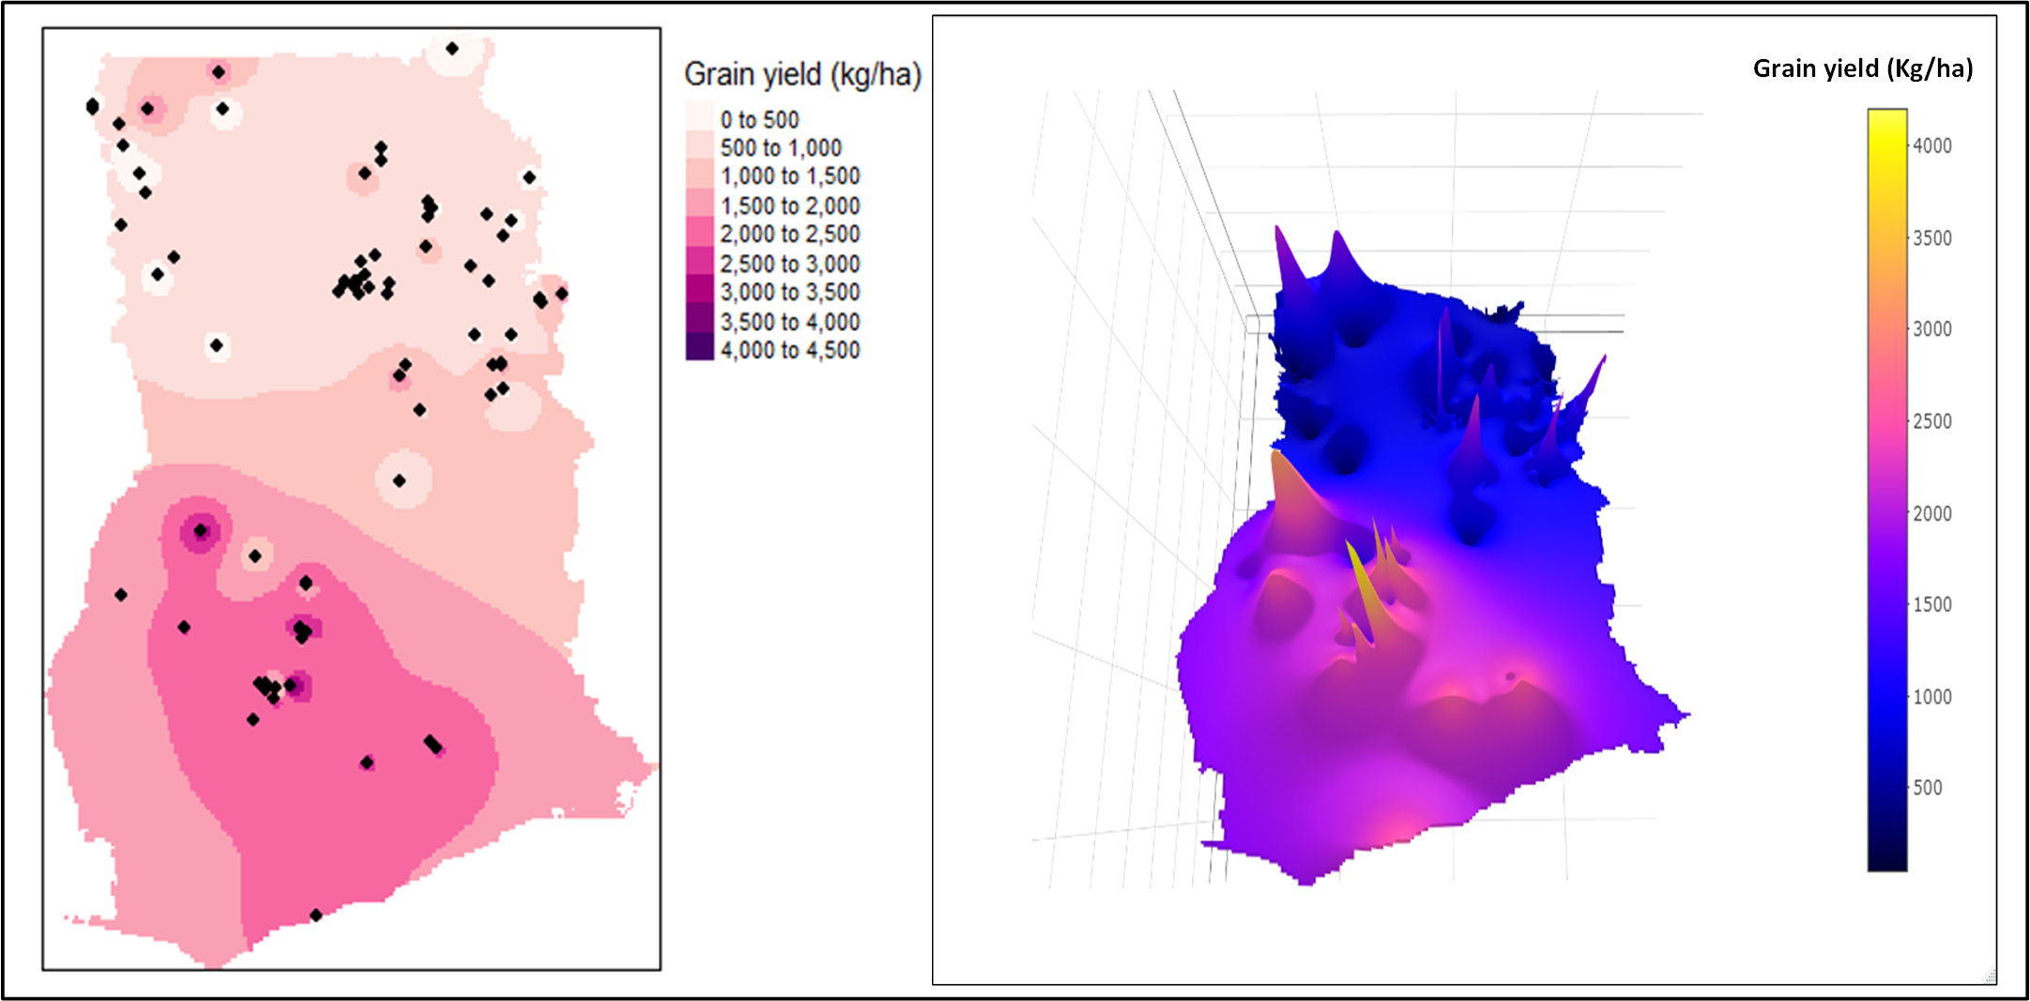Click the 1000 colorbar tick label
2030x1001 pixels.
pos(1931,697)
